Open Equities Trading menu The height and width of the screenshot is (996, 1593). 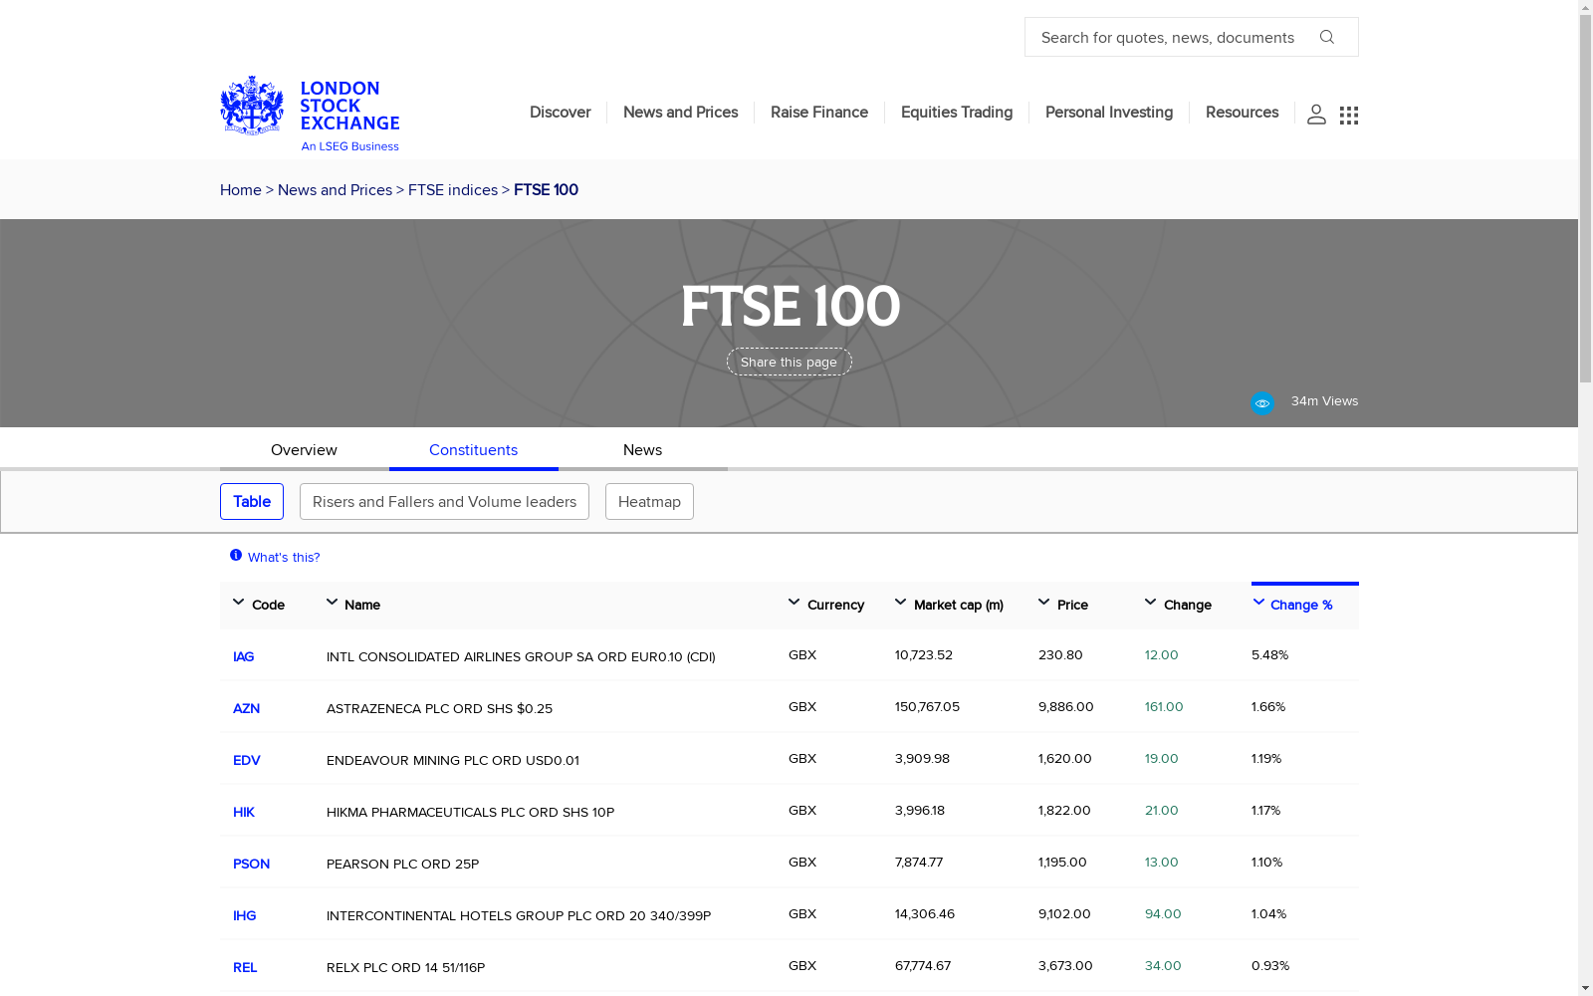(956, 113)
